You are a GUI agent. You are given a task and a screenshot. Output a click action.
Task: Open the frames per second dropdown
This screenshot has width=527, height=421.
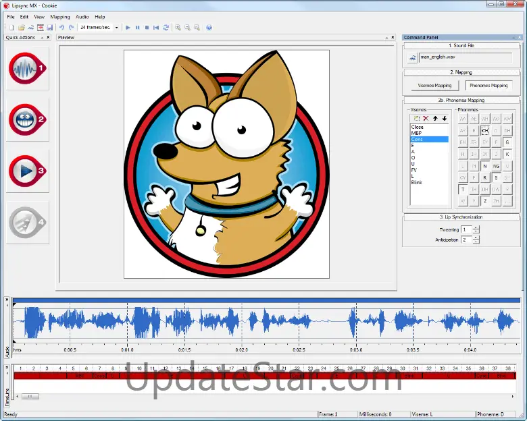coord(116,28)
